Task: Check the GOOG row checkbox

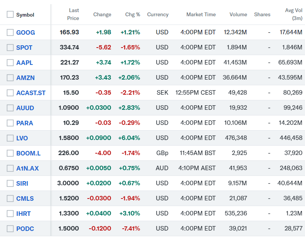Action: 10,32
